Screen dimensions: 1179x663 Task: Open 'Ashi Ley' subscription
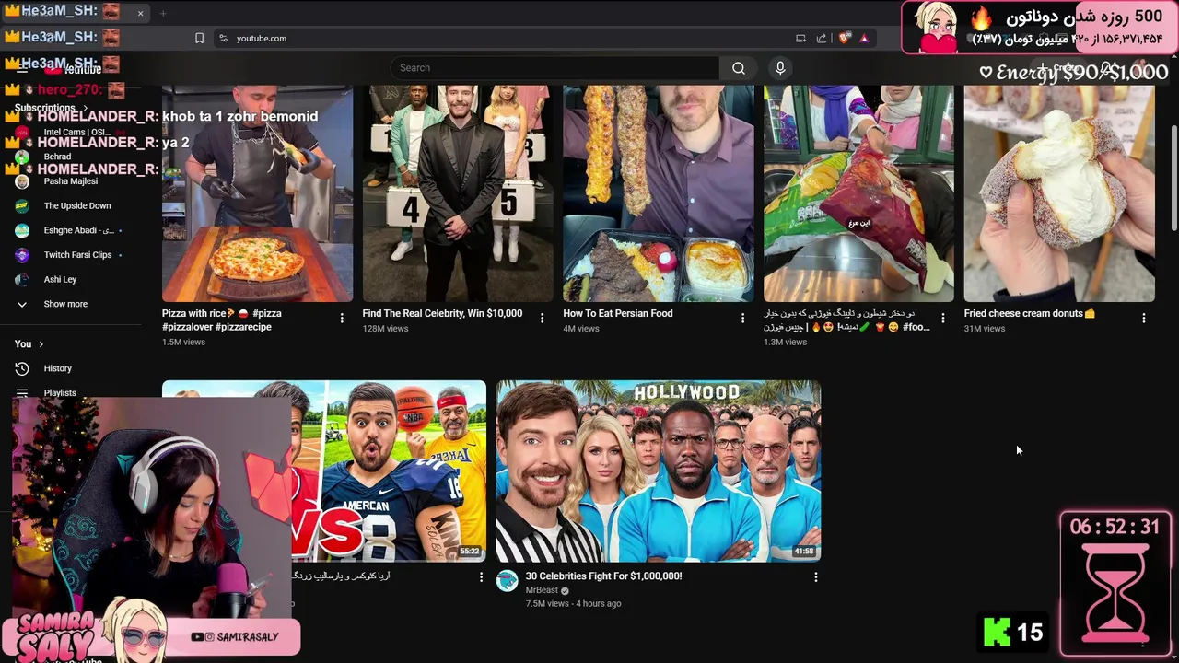coord(60,279)
